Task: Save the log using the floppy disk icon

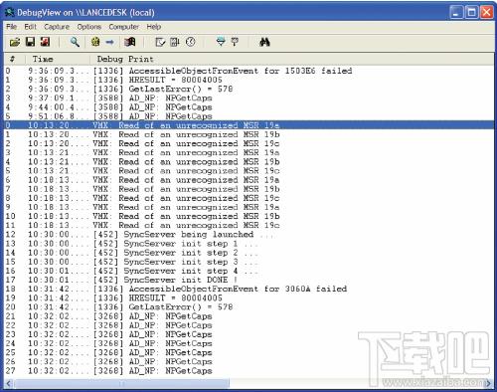Action: tap(30, 42)
